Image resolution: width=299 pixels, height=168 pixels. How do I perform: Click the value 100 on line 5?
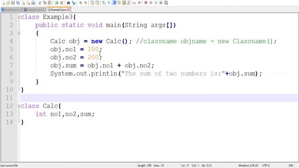(93, 49)
